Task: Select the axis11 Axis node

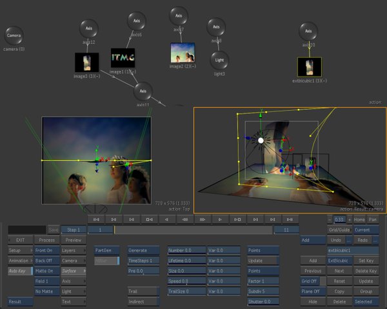Action: (143, 91)
